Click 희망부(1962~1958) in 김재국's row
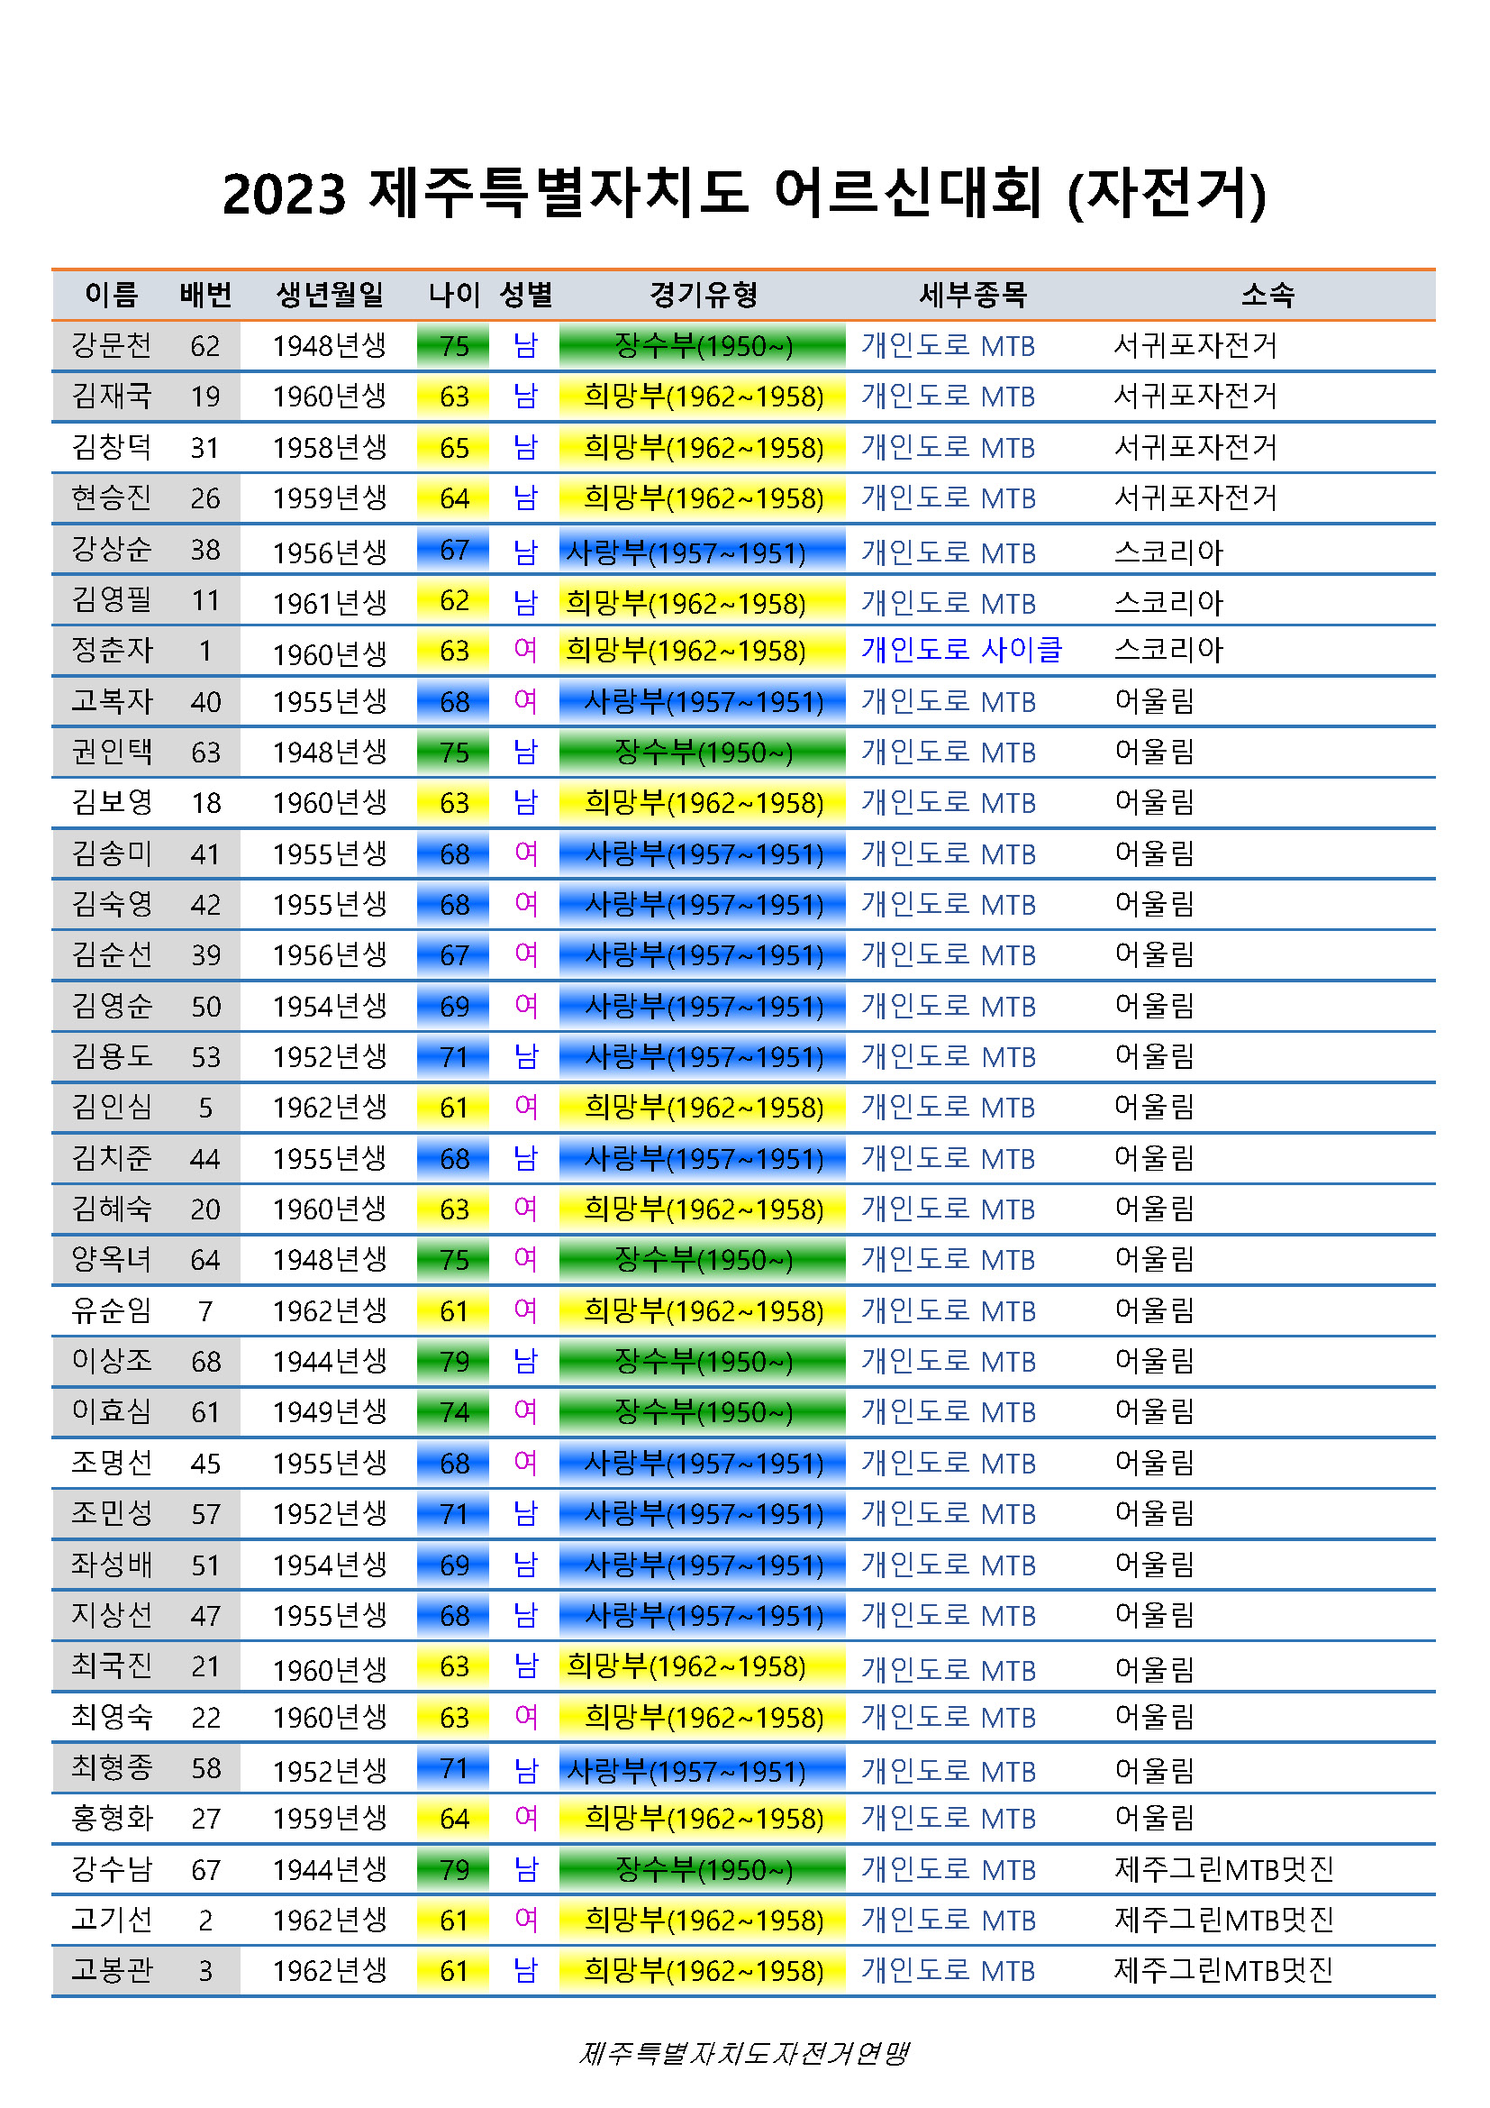This screenshot has width=1490, height=2108. (704, 397)
